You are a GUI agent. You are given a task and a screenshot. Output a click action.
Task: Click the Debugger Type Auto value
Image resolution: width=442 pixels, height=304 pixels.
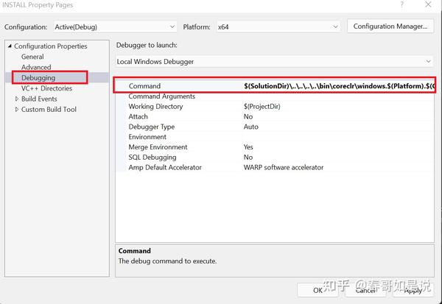click(x=251, y=127)
